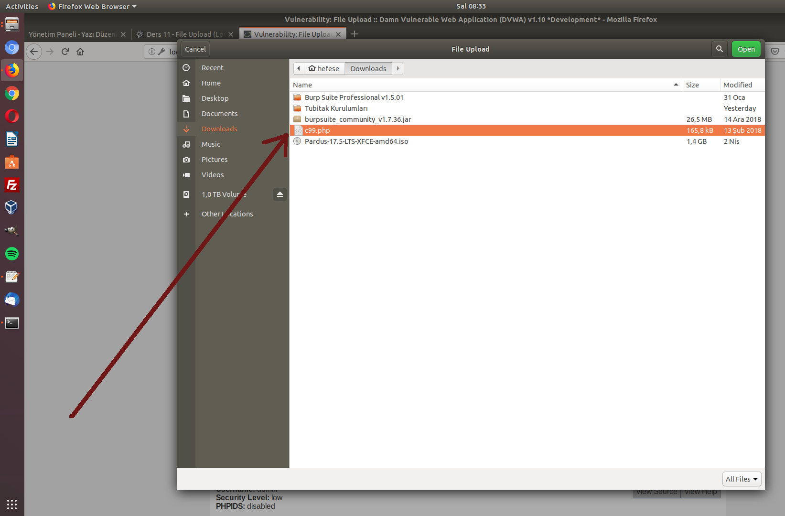
Task: Click the Recent clock icon
Action: (x=186, y=68)
